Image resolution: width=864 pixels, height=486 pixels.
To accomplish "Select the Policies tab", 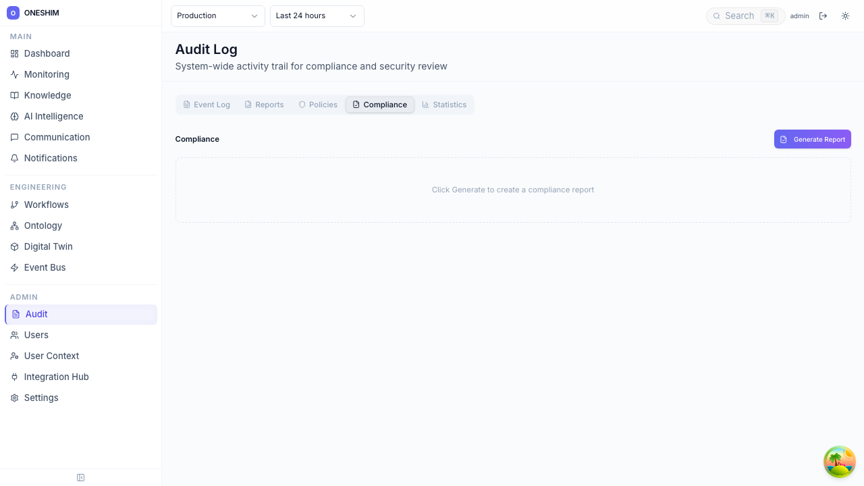I will (x=318, y=105).
